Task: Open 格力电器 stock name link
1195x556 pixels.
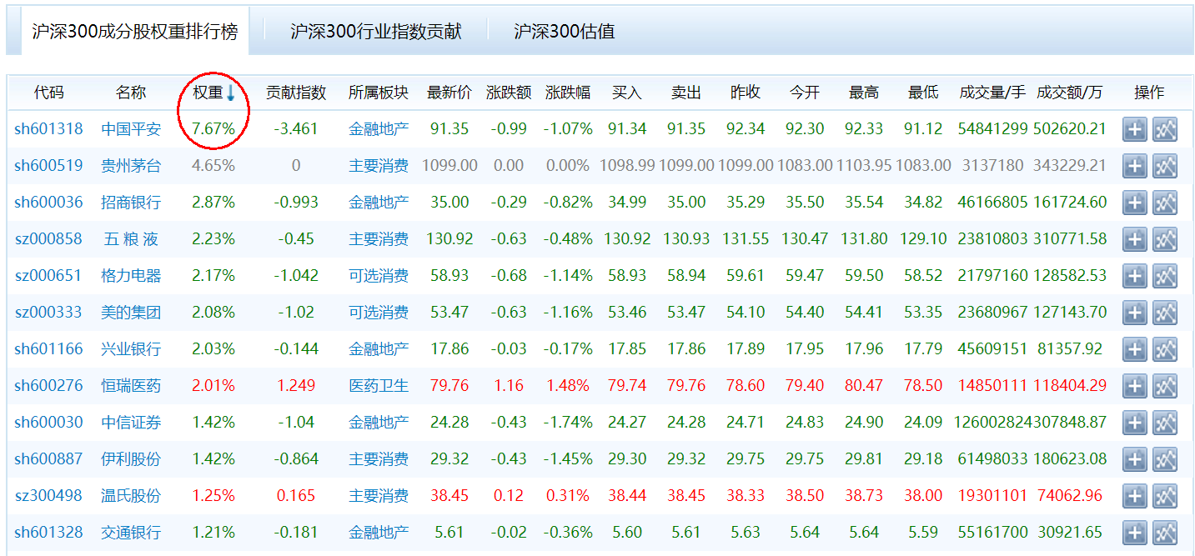Action: click(x=131, y=276)
